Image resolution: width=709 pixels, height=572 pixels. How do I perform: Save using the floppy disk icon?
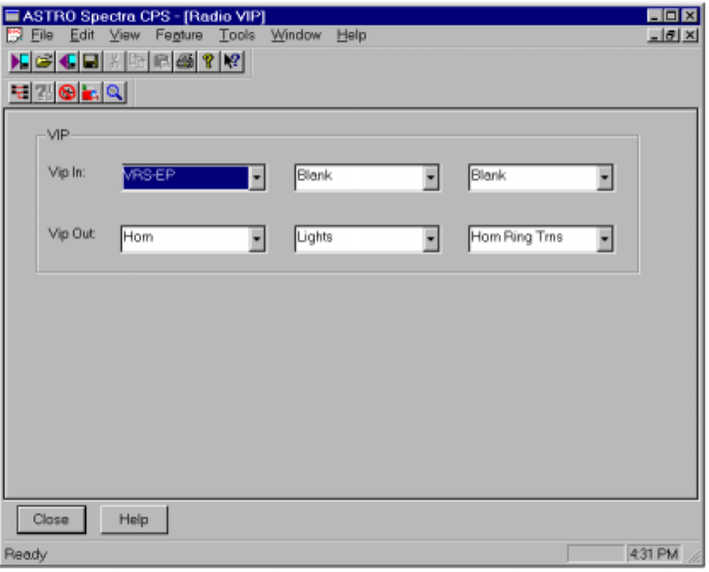[91, 61]
